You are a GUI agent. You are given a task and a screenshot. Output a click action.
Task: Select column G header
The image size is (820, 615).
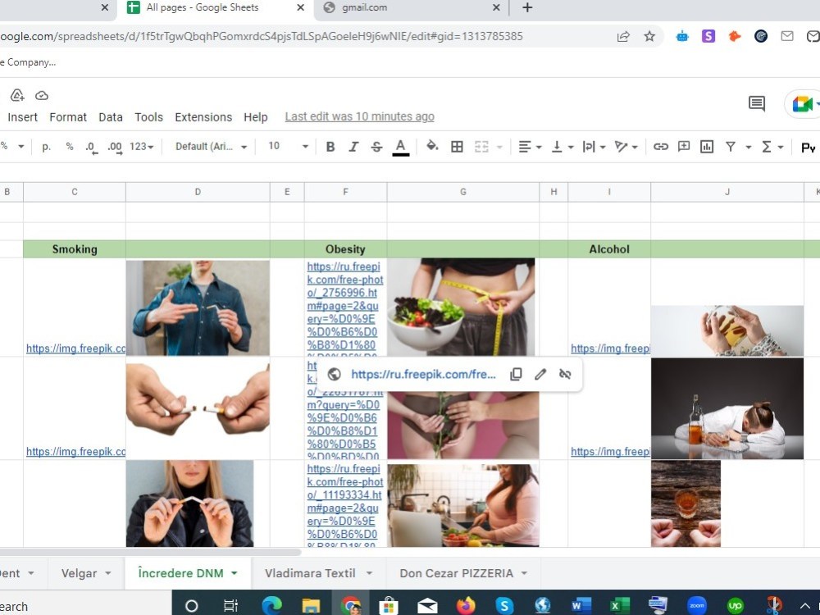pos(462,192)
